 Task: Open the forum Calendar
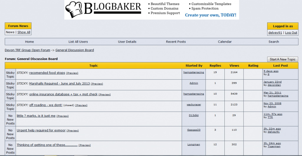225,42
